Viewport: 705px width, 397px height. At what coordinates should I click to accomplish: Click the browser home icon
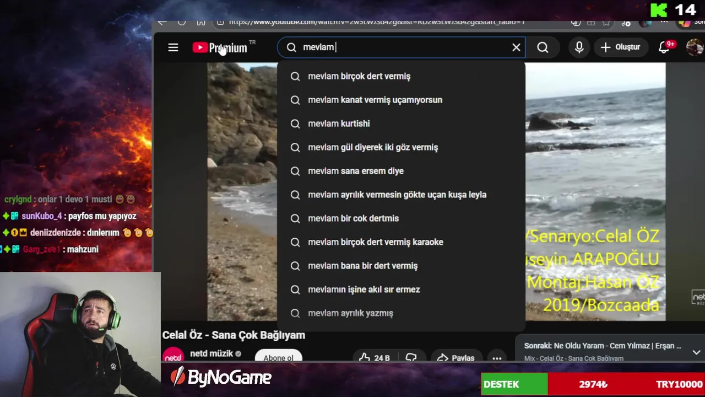tap(201, 22)
